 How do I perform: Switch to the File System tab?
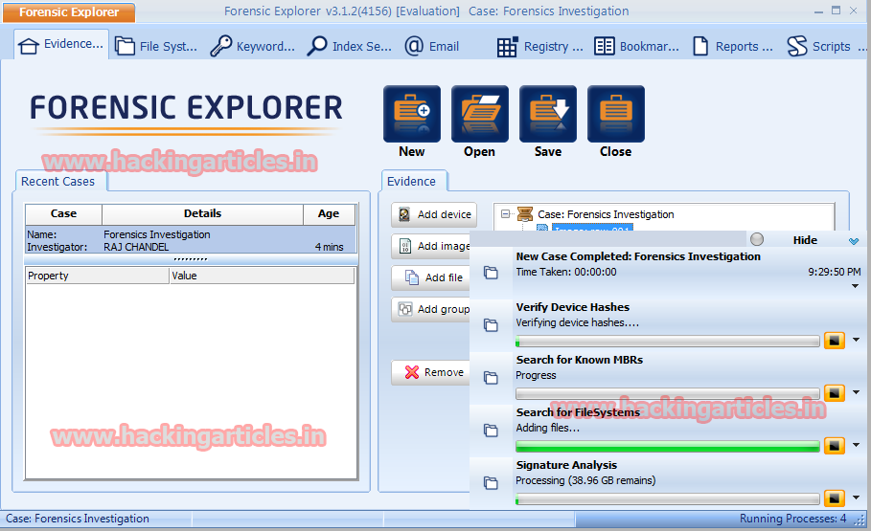[x=156, y=46]
